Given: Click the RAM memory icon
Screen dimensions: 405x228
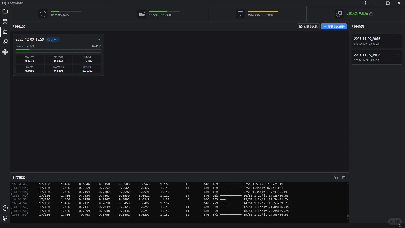Looking at the screenshot, I should [x=142, y=14].
